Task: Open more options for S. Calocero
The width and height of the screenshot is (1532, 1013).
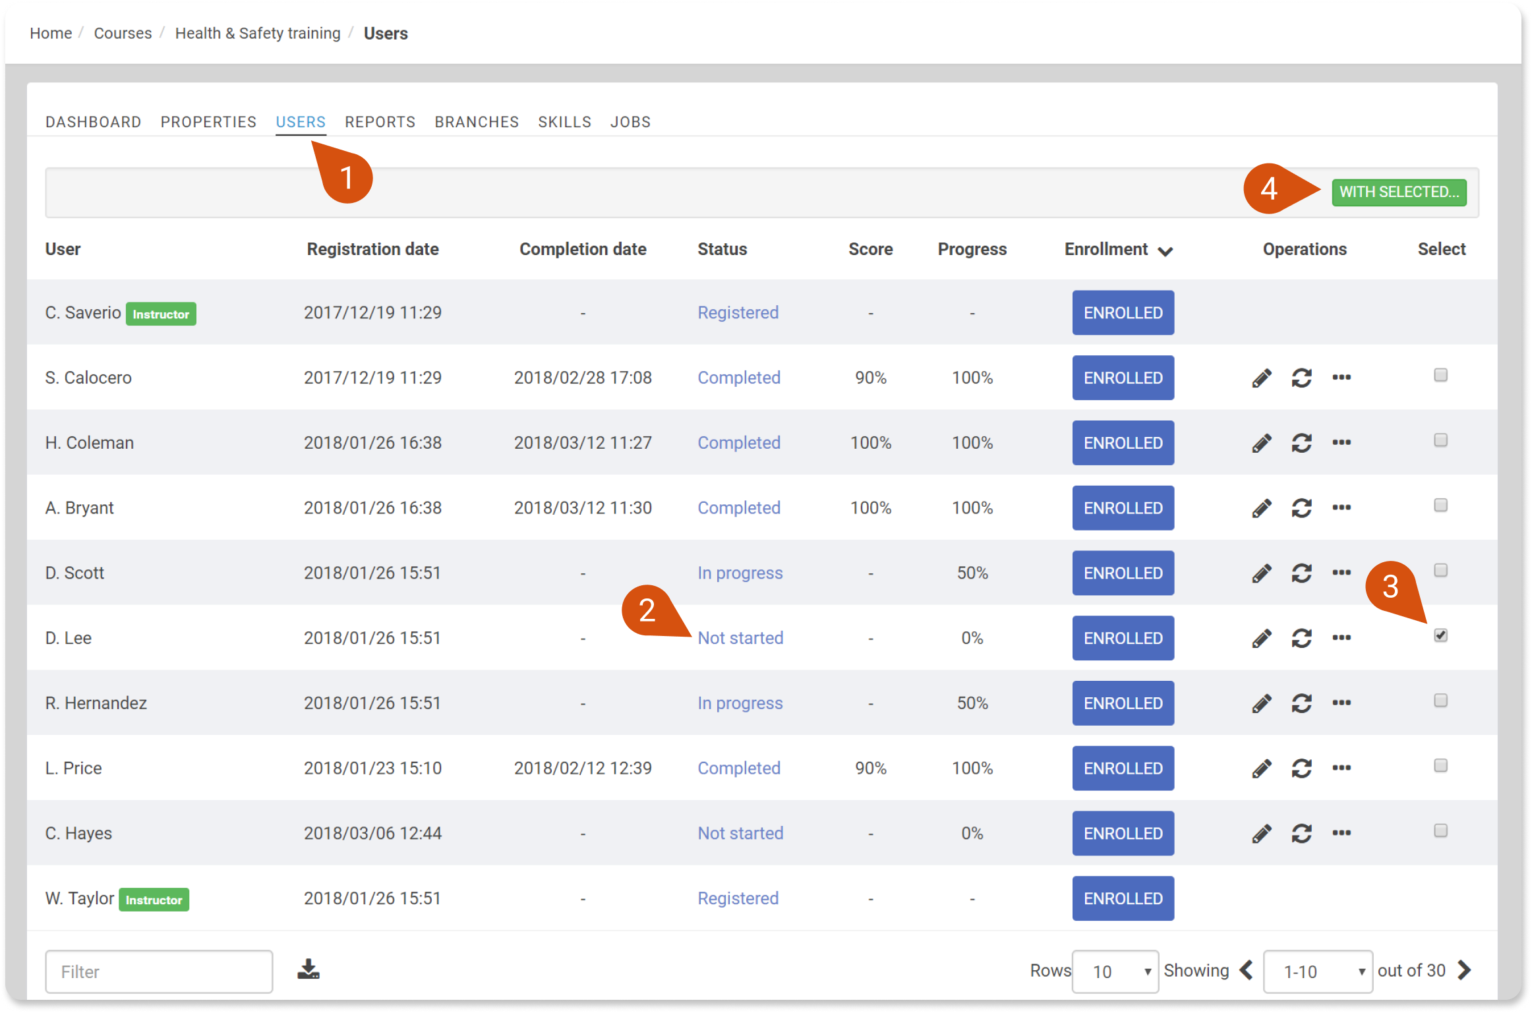Action: pyautogui.click(x=1341, y=378)
